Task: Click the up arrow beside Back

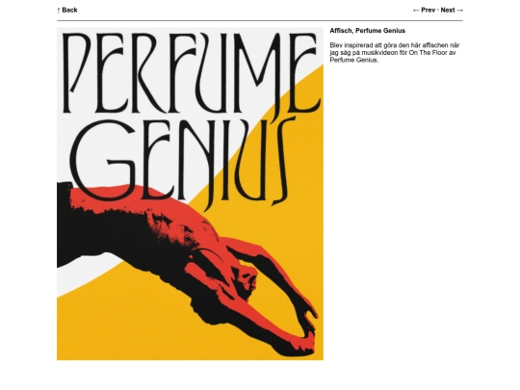Action: (x=59, y=11)
